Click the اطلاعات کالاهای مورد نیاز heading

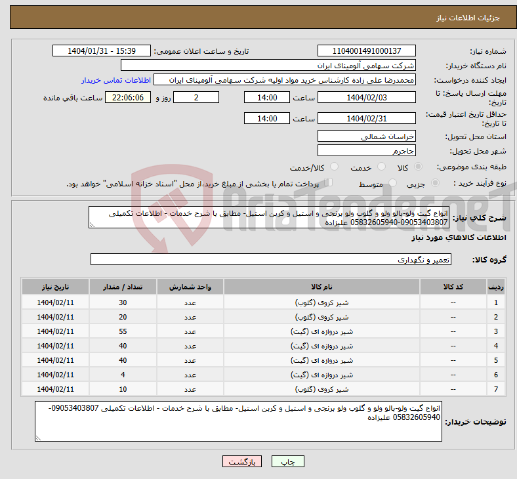[459, 238]
